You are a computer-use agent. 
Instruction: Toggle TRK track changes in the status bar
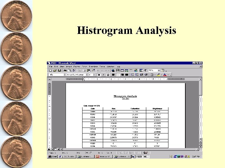[x=127, y=153]
